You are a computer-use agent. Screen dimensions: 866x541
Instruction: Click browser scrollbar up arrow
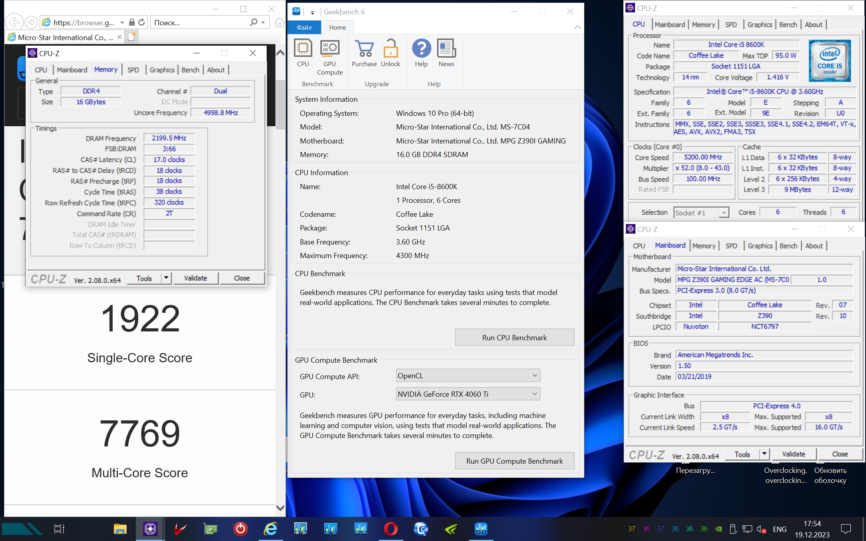pyautogui.click(x=280, y=52)
